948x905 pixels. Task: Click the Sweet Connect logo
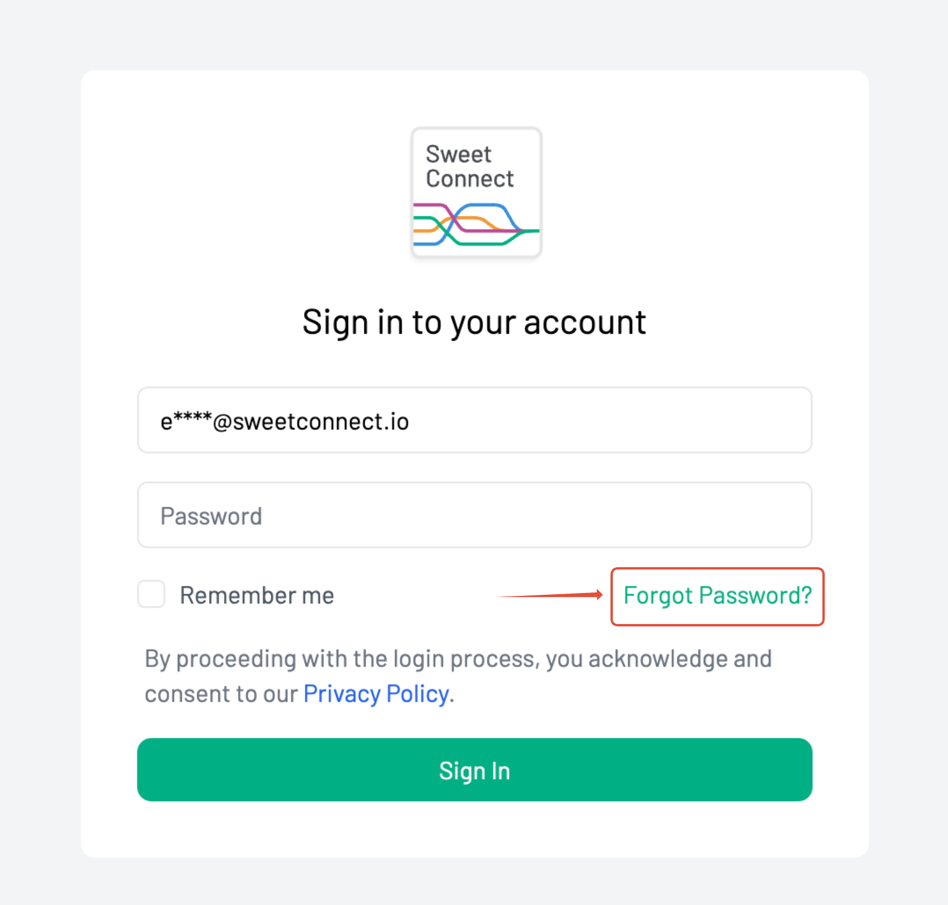point(476,192)
